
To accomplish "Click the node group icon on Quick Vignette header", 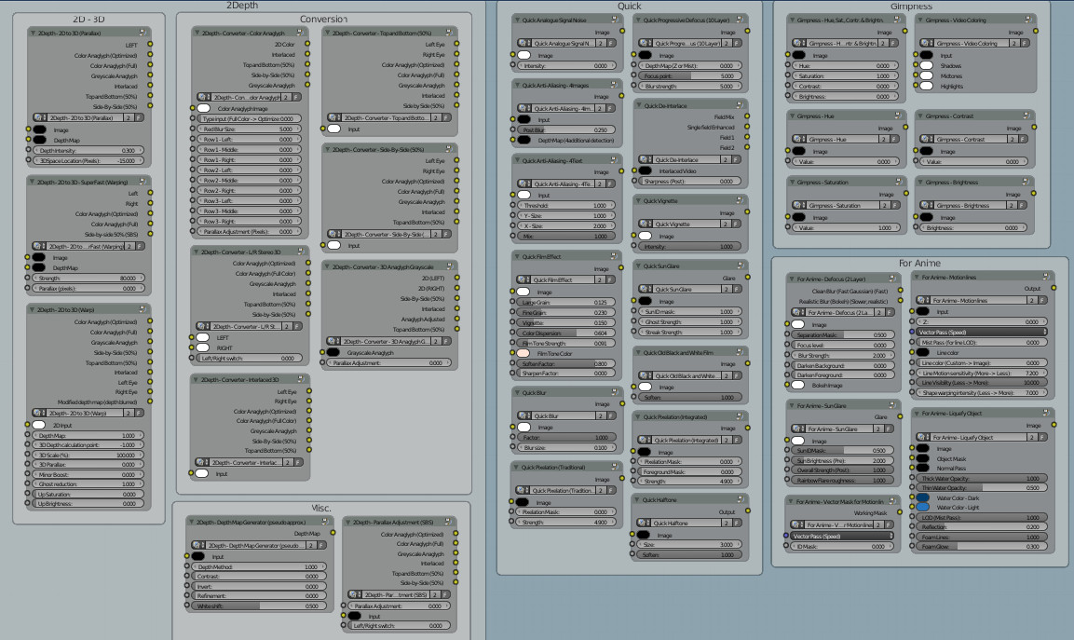I will pyautogui.click(x=740, y=200).
